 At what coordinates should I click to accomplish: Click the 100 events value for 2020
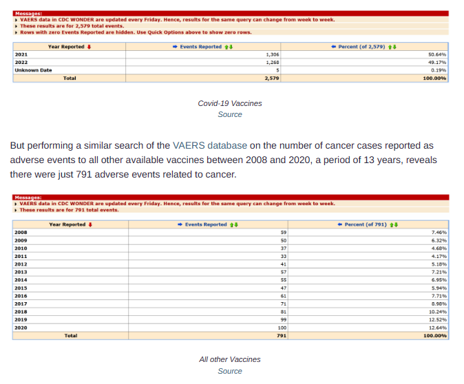(282, 328)
